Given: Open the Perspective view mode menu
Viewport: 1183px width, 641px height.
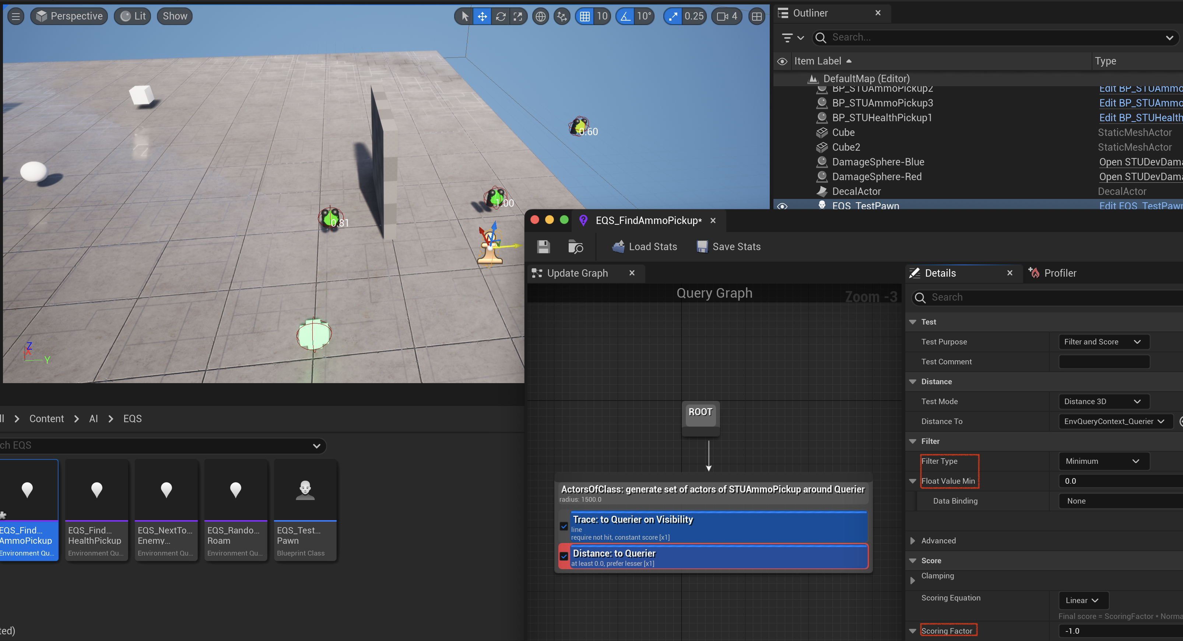Looking at the screenshot, I should point(69,16).
